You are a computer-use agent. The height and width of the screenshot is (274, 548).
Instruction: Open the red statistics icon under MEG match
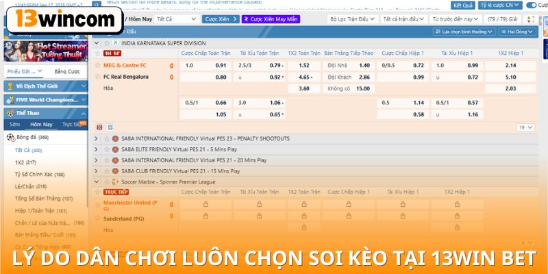[x=99, y=127]
